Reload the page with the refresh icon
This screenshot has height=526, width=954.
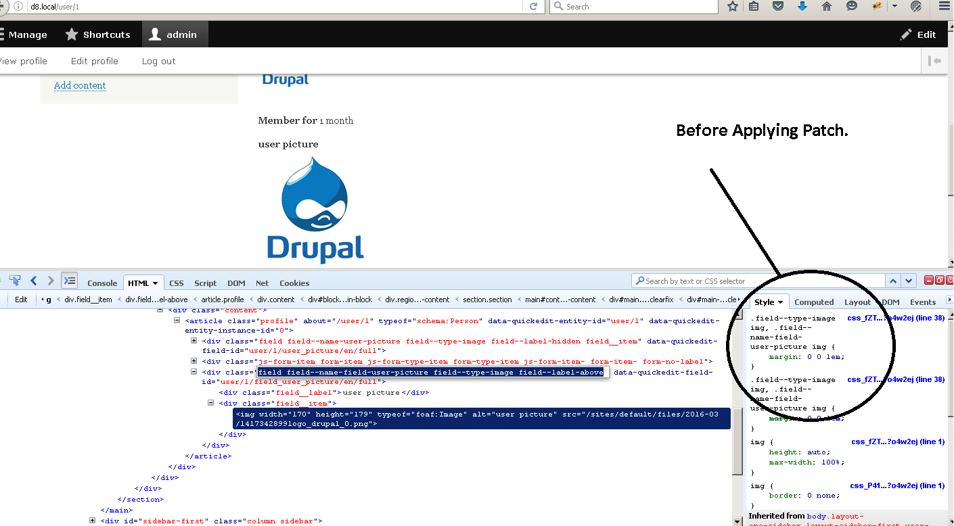coord(533,6)
